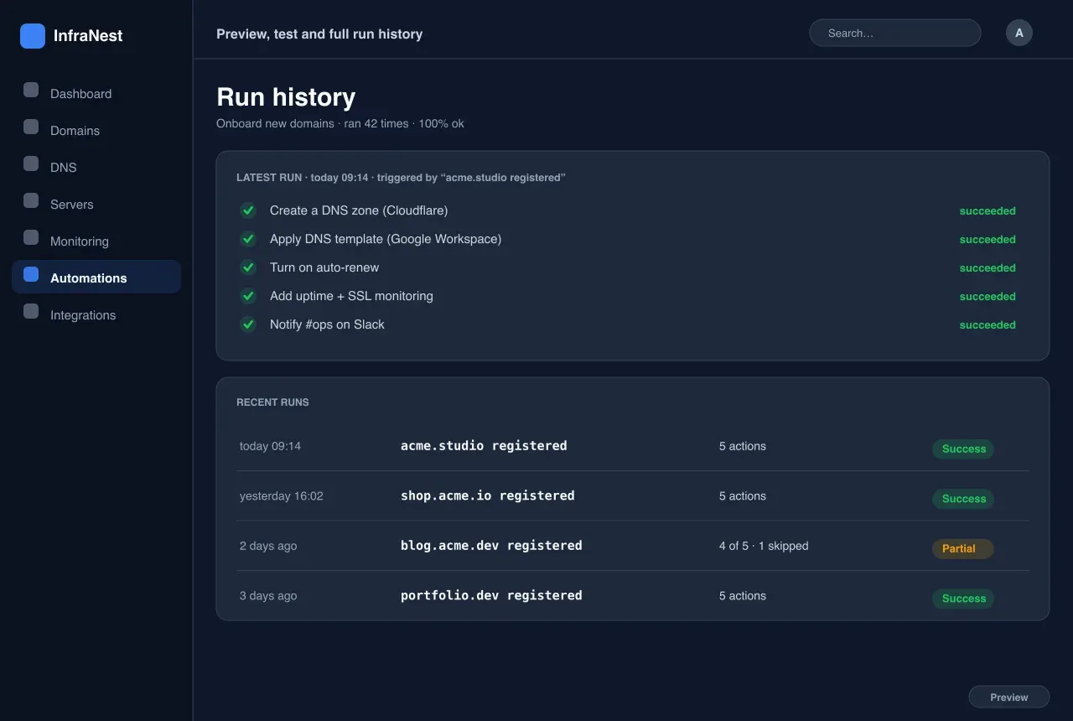Click the 4 of 5 · 1 skipped text
Viewport: 1073px width, 721px height.
764,546
